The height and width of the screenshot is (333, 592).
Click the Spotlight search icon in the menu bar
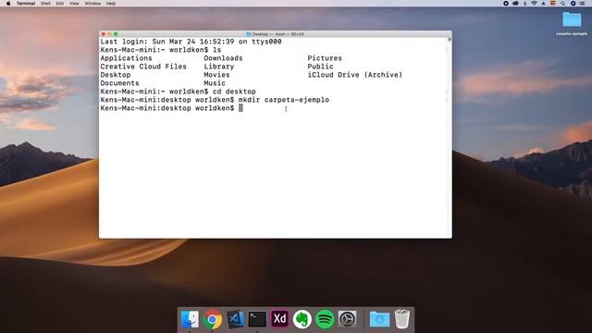click(562, 4)
